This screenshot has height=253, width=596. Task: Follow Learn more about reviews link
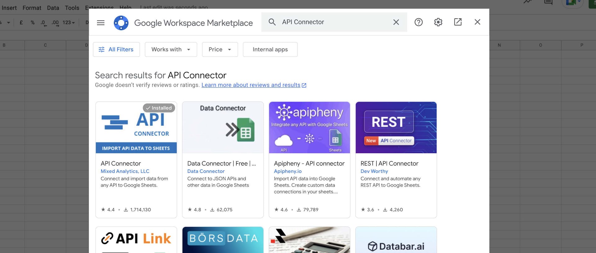[x=251, y=85]
